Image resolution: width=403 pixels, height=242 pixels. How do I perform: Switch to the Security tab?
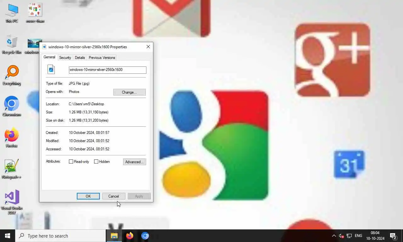click(x=65, y=58)
